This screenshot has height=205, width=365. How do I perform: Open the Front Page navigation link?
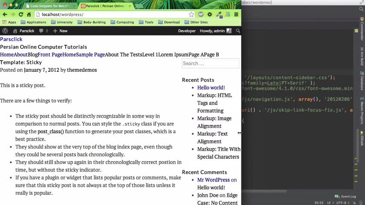pyautogui.click(x=50, y=54)
